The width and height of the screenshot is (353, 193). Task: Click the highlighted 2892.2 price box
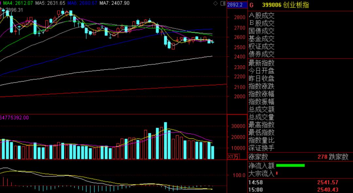[237, 5]
